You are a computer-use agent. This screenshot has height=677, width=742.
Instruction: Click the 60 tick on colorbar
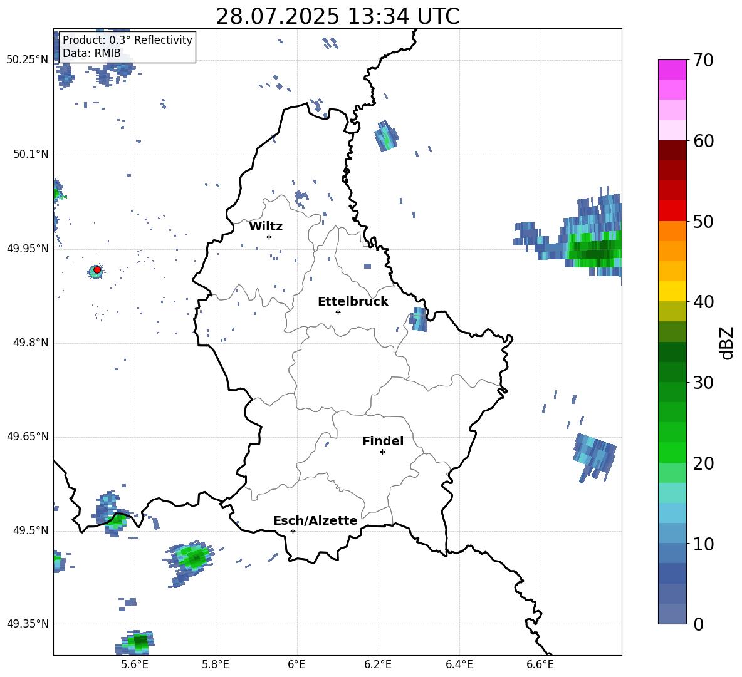click(704, 141)
